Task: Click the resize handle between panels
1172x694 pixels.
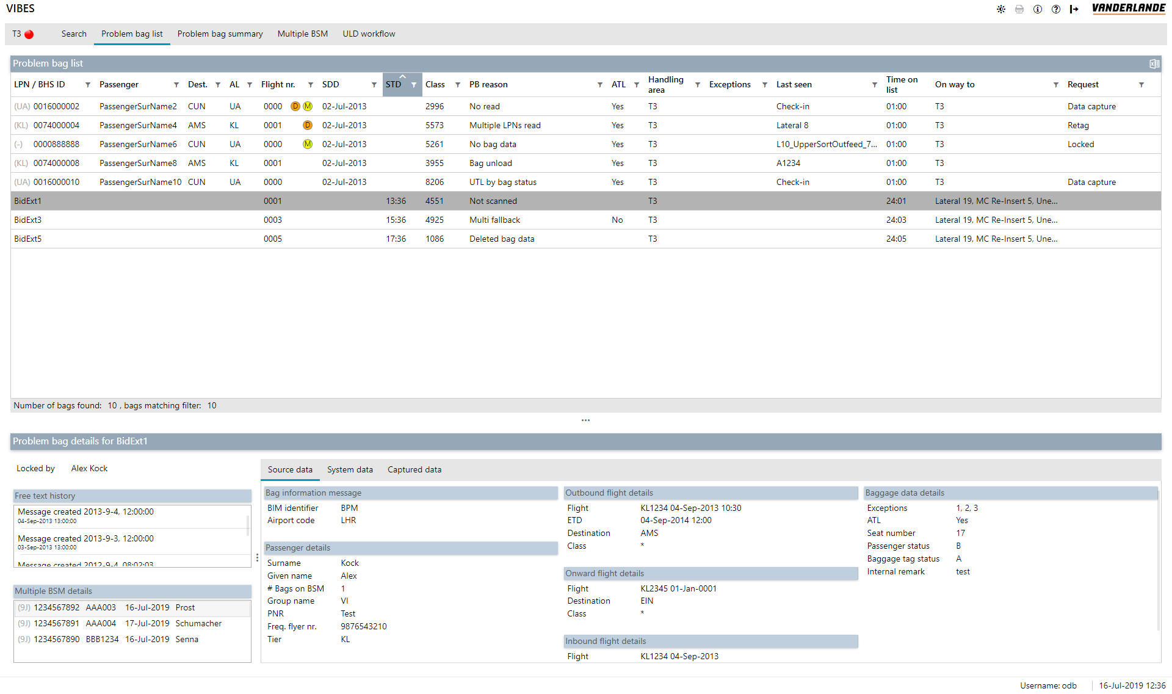Action: click(585, 420)
